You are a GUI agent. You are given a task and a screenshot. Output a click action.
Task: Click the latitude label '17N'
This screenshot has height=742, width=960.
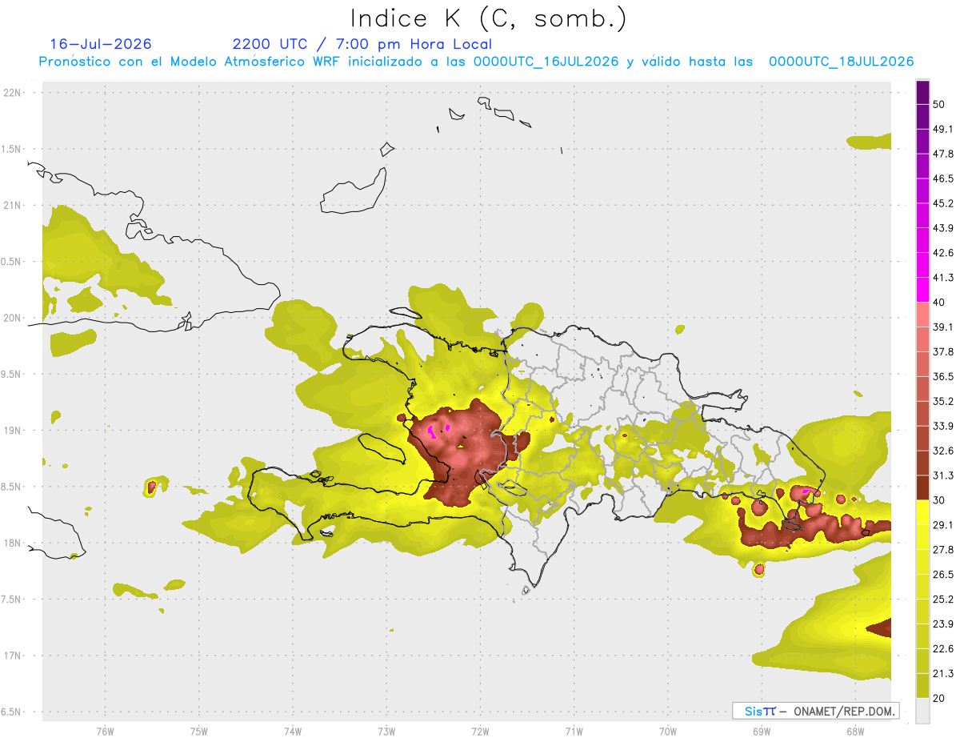pyautogui.click(x=13, y=656)
